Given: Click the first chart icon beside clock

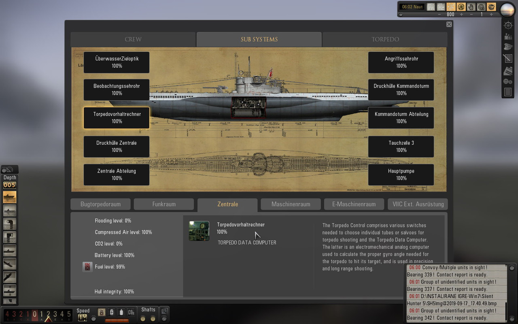Looking at the screenshot, I should 431,7.
